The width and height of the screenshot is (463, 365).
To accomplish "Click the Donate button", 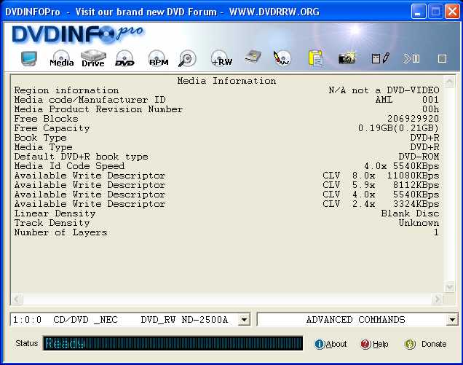I will coord(425,344).
